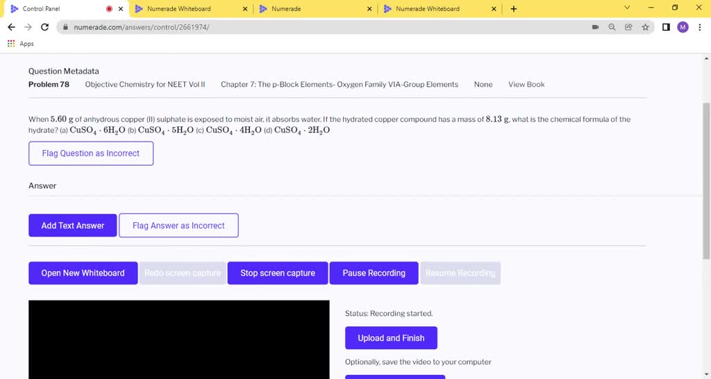Pause Recording button click

pyautogui.click(x=374, y=273)
